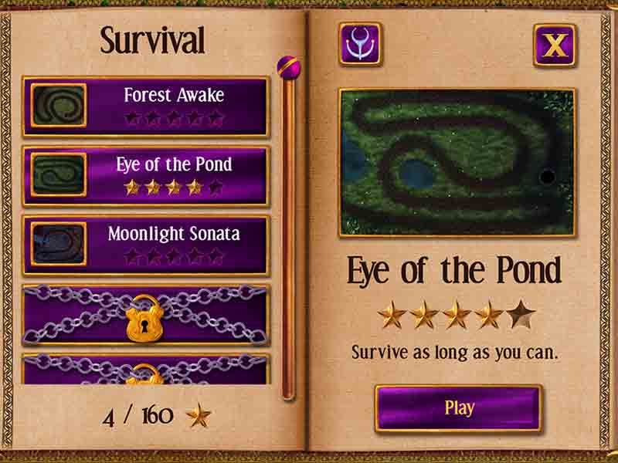Choose the Moonlight Sonata level entry
This screenshot has height=463, width=618.
pos(146,245)
